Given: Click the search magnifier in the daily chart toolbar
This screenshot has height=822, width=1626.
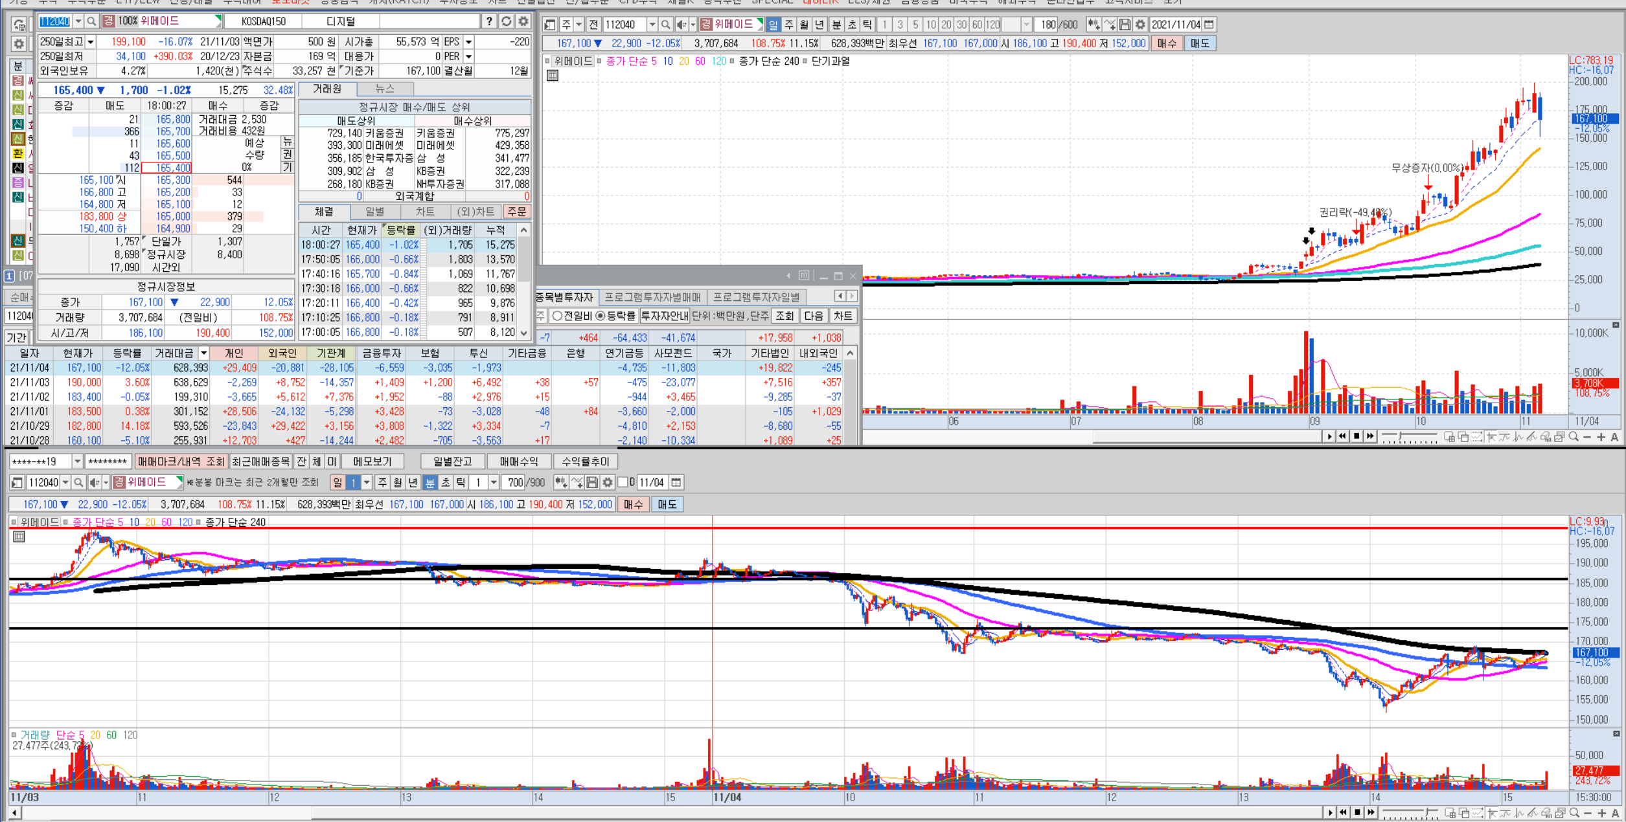Looking at the screenshot, I should pyautogui.click(x=665, y=25).
